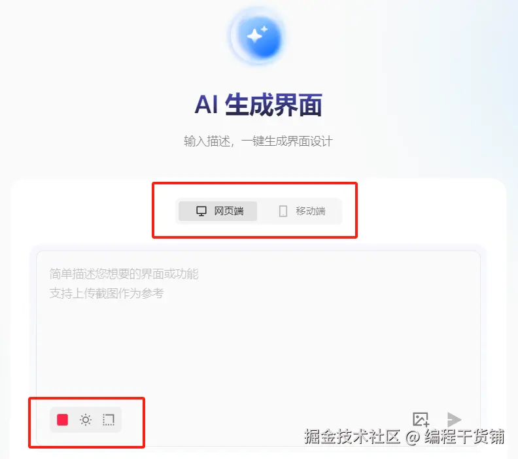Open the red theme color swatch
This screenshot has height=459, width=518.
(62, 420)
